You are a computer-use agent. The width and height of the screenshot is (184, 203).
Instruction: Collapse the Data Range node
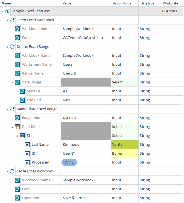tap(13, 82)
